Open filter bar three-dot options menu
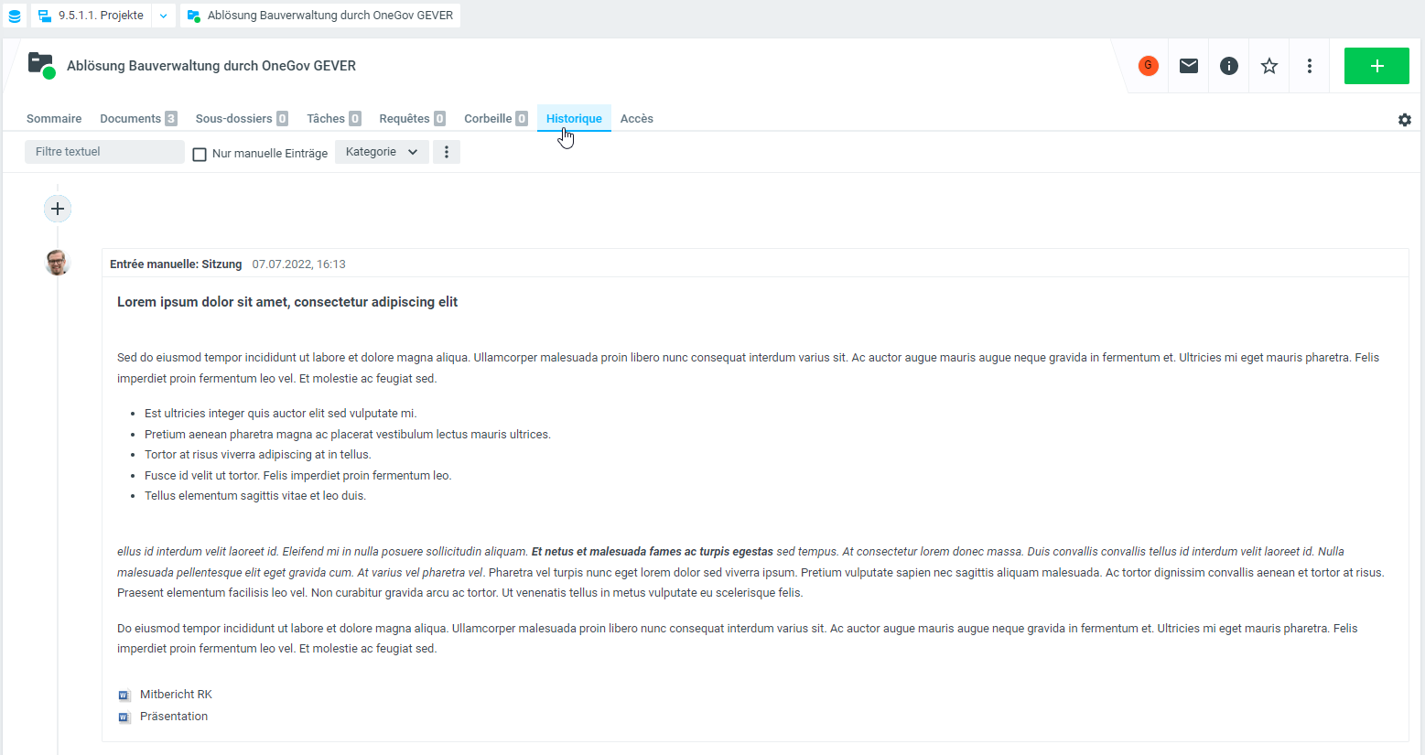This screenshot has width=1425, height=755. coord(447,152)
